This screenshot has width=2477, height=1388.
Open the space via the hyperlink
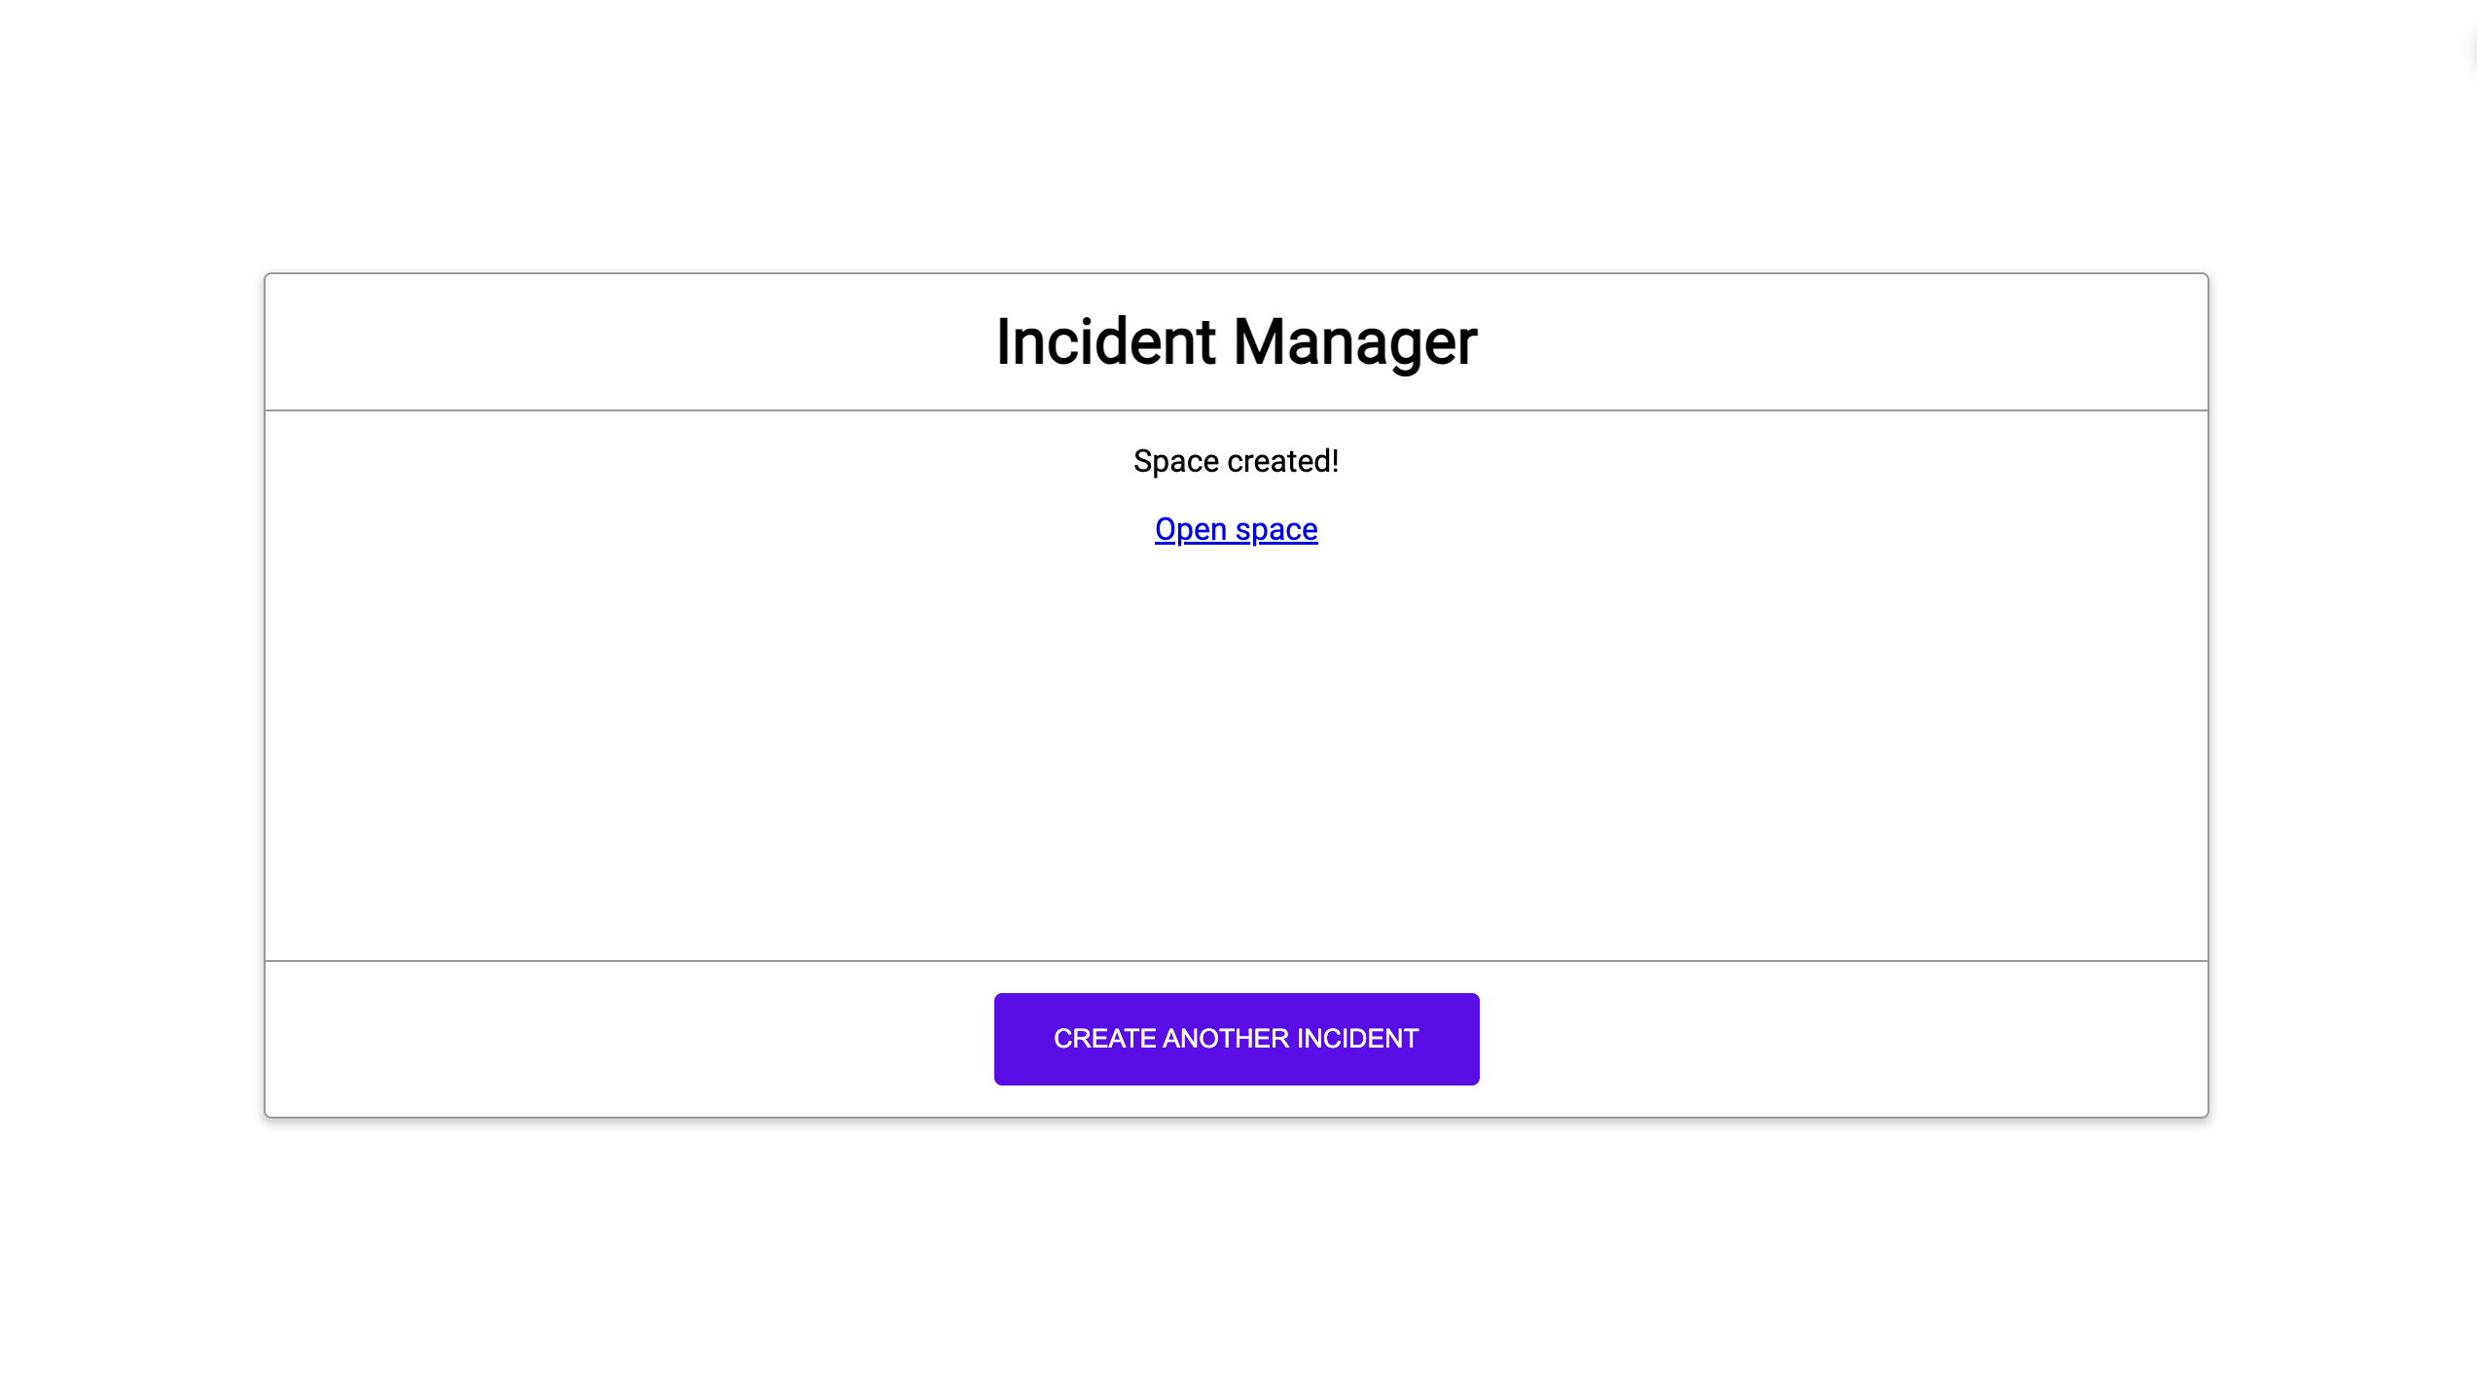1237,527
